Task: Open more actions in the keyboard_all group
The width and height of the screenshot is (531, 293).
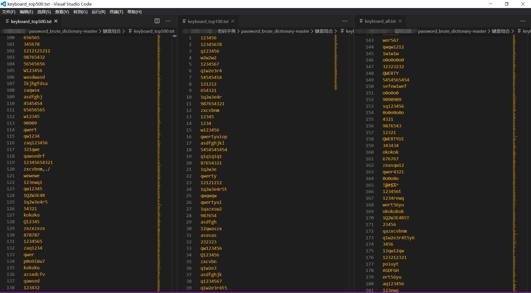Action: pyautogui.click(x=523, y=21)
